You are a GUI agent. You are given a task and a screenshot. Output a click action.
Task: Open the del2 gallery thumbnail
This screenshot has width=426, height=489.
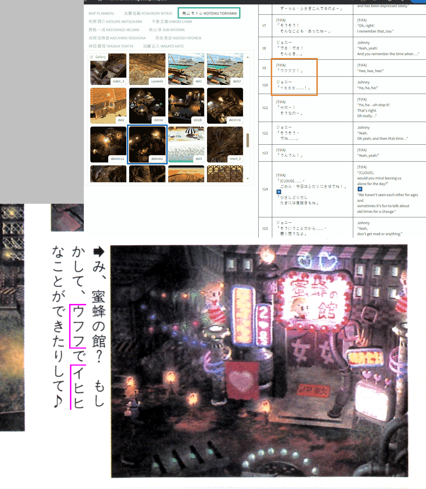click(x=108, y=106)
